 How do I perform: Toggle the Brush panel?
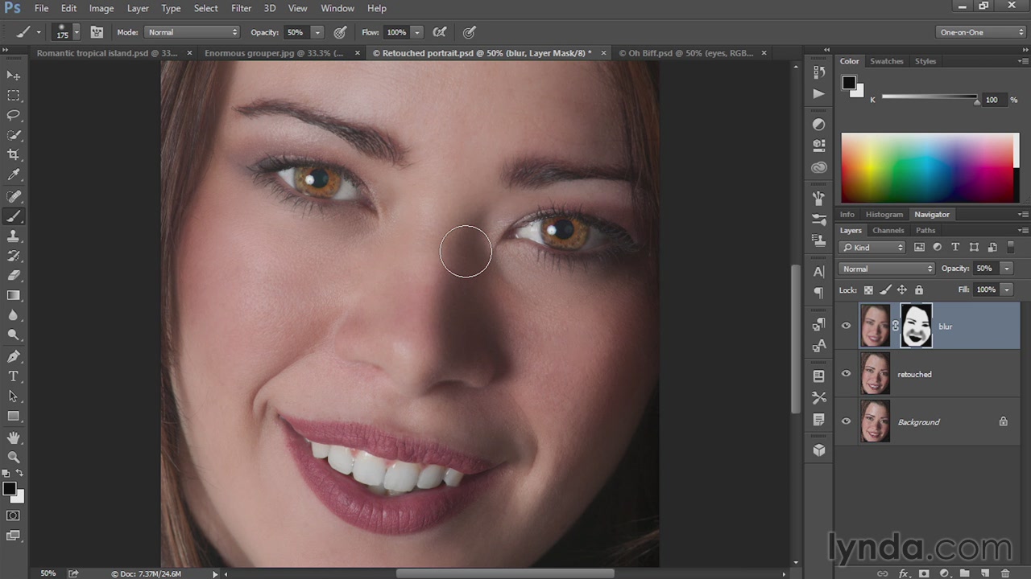pyautogui.click(x=97, y=32)
